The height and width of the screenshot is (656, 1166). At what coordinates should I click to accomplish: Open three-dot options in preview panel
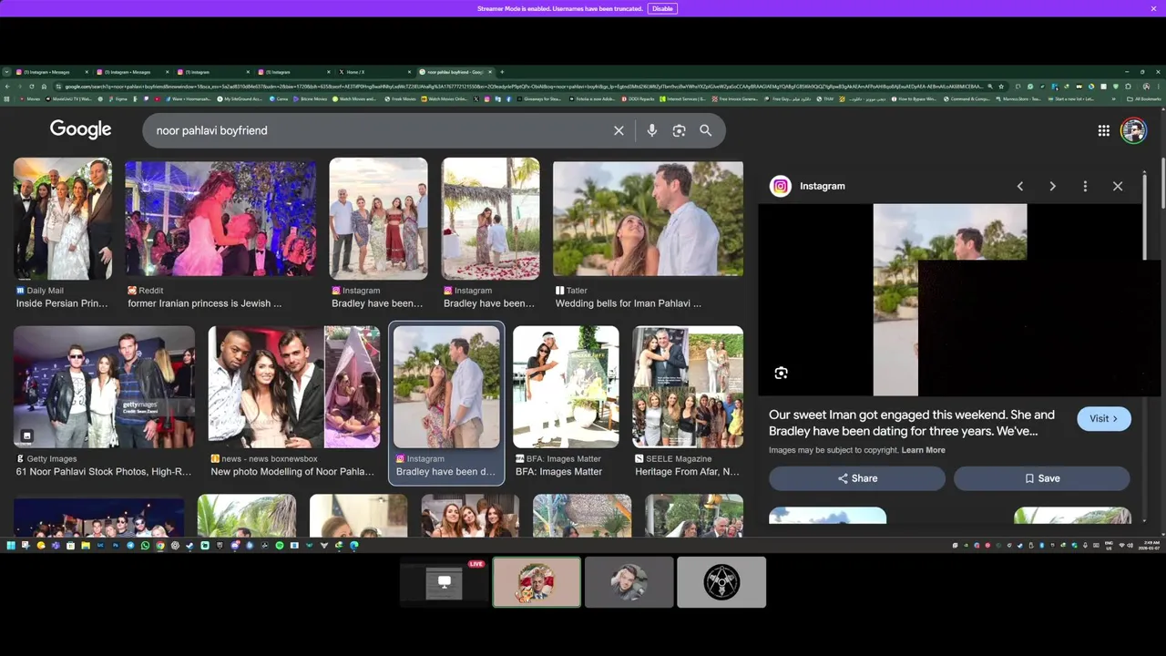(x=1085, y=186)
